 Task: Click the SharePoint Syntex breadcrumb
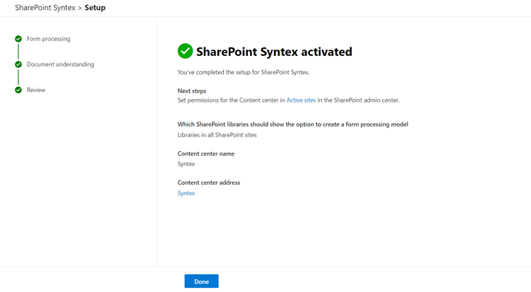coord(45,8)
